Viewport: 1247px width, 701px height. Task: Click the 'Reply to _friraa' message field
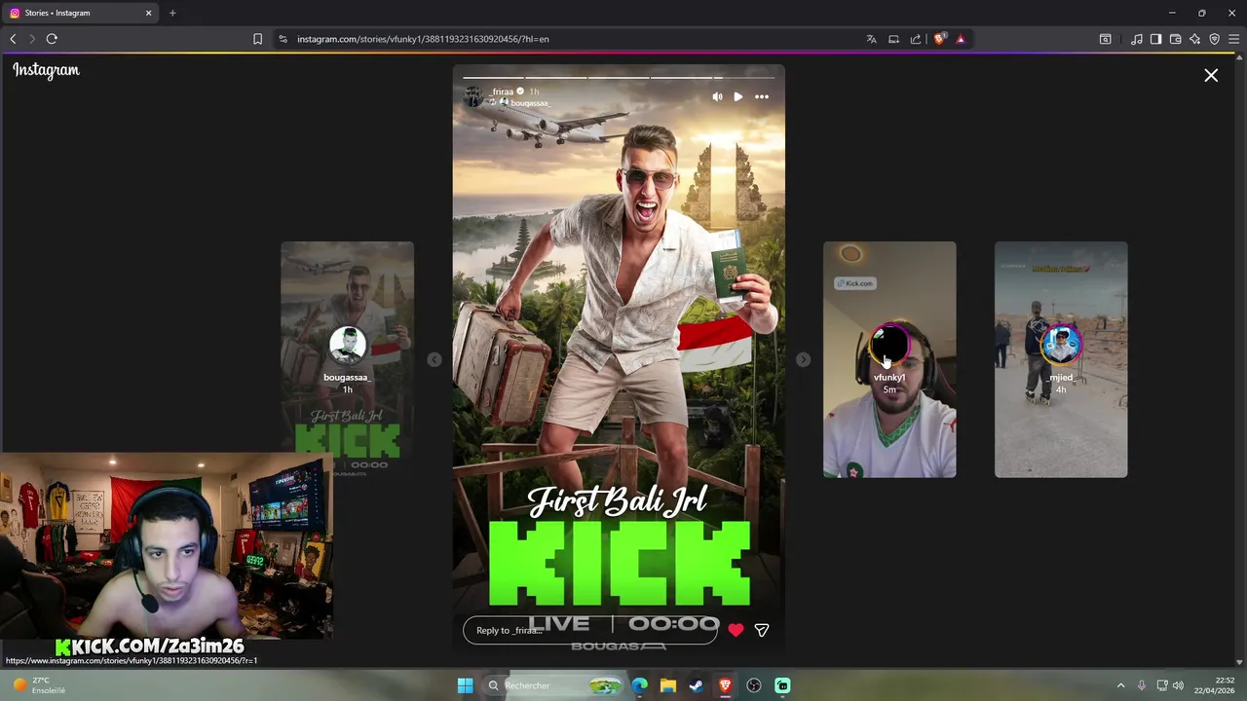coord(590,630)
